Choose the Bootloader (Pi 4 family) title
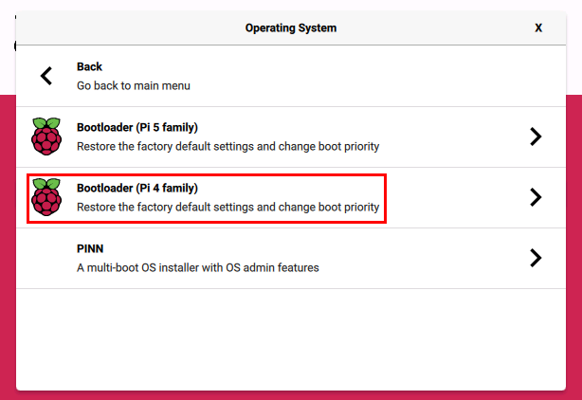 [136, 189]
